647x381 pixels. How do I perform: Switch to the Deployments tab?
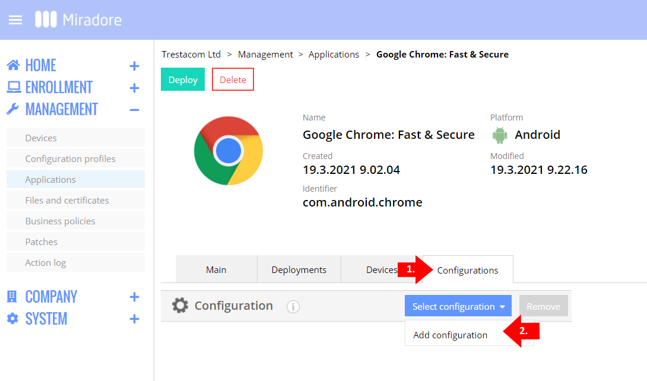coord(299,270)
